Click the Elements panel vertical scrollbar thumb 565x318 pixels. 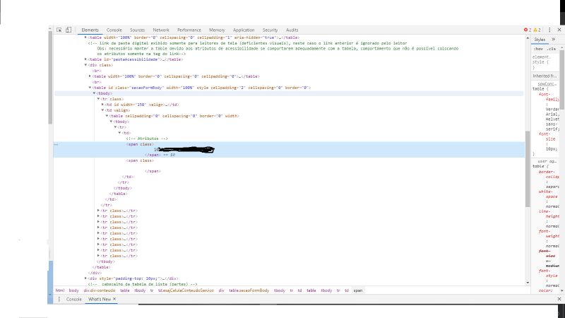[528, 169]
